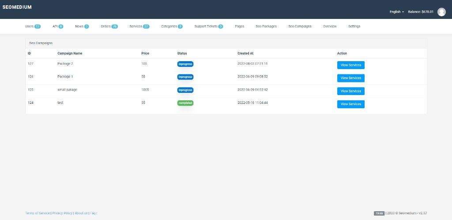Click campaign ID 126
452x220 pixels.
pyautogui.click(x=30, y=77)
